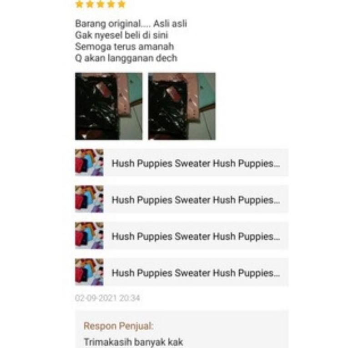Tap the third Hush Puppies Sweater product thumbnail
This screenshot has height=348, width=348.
(x=89, y=236)
